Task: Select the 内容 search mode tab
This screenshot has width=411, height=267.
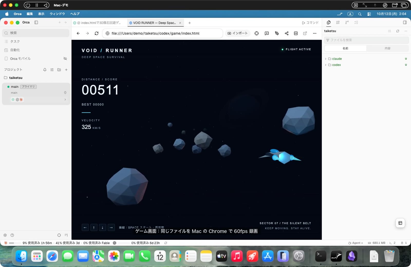Action: 388,48
